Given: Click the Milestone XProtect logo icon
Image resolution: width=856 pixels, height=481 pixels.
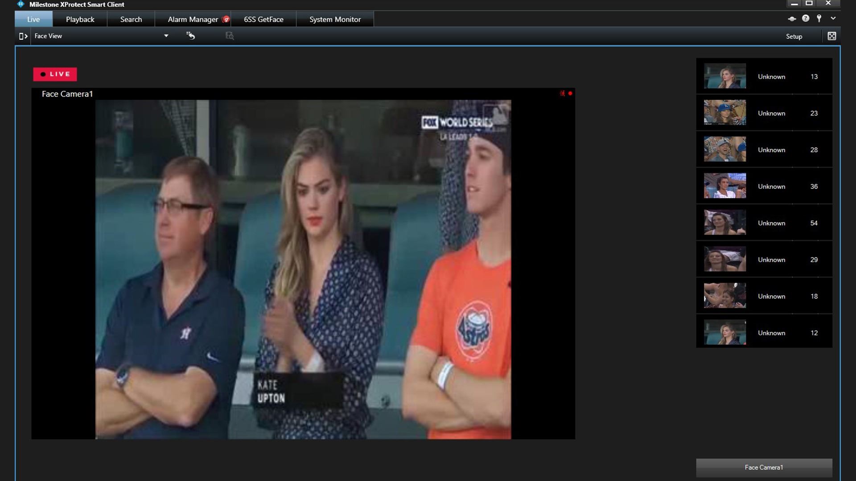Looking at the screenshot, I should click(21, 4).
